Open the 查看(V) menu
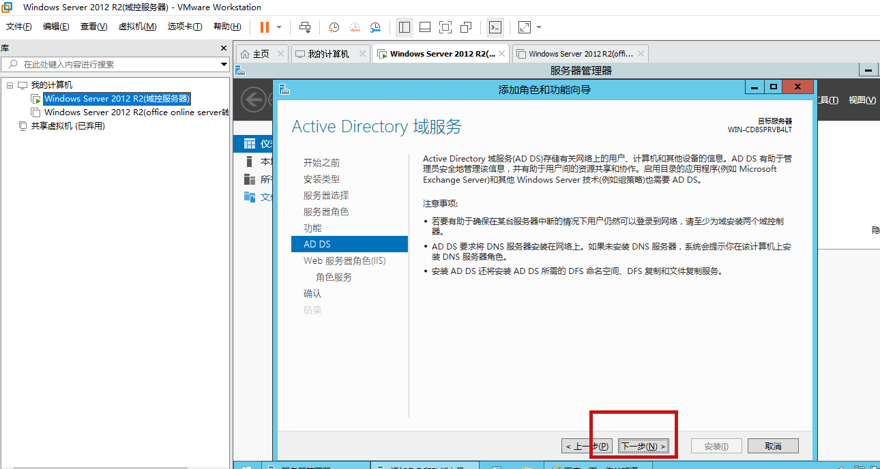The width and height of the screenshot is (880, 469). point(94,27)
